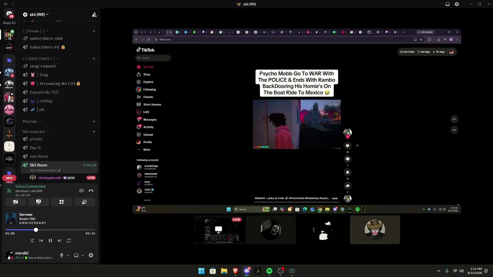The image size is (493, 277).
Task: Open the screen share button
Action: point(39,202)
